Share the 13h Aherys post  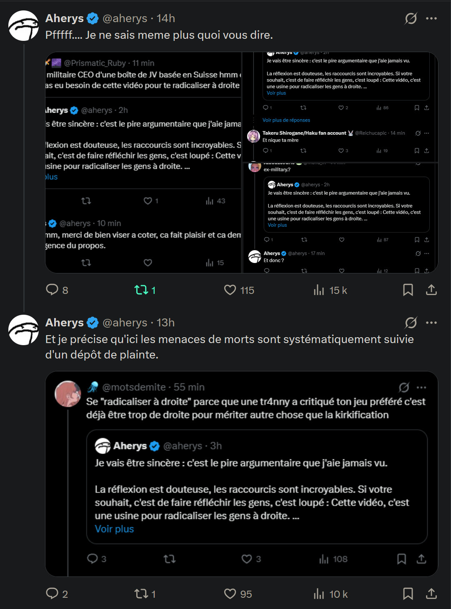point(431,594)
